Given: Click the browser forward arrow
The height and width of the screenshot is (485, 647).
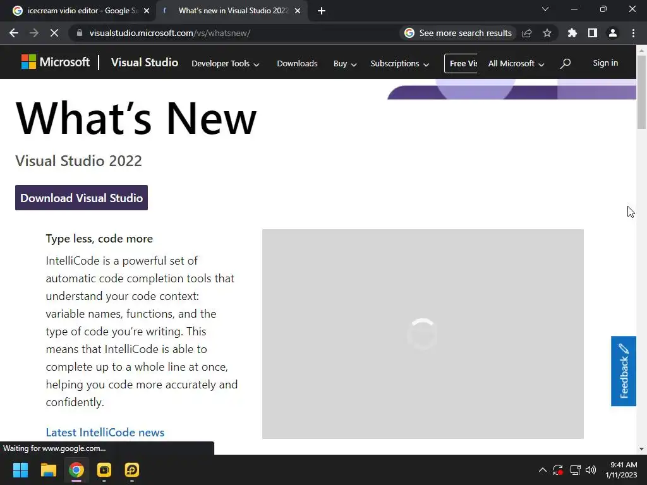Looking at the screenshot, I should pyautogui.click(x=34, y=33).
